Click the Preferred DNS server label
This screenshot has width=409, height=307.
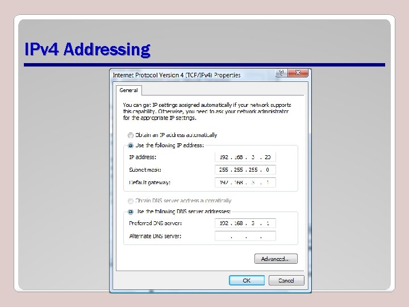pyautogui.click(x=155, y=223)
